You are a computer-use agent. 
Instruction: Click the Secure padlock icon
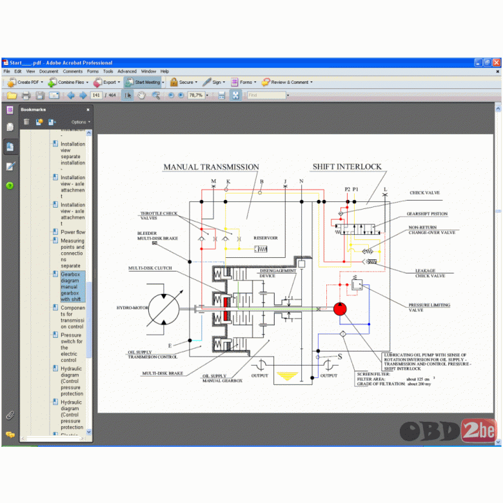click(174, 83)
